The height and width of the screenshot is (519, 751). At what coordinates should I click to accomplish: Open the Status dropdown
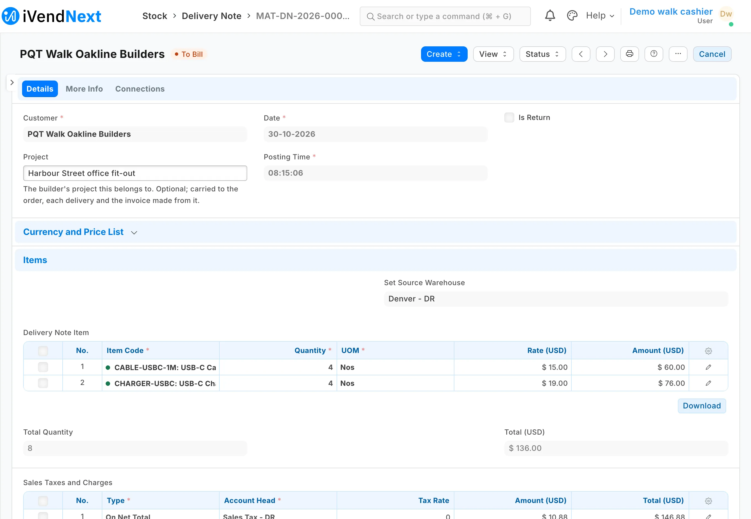click(542, 54)
